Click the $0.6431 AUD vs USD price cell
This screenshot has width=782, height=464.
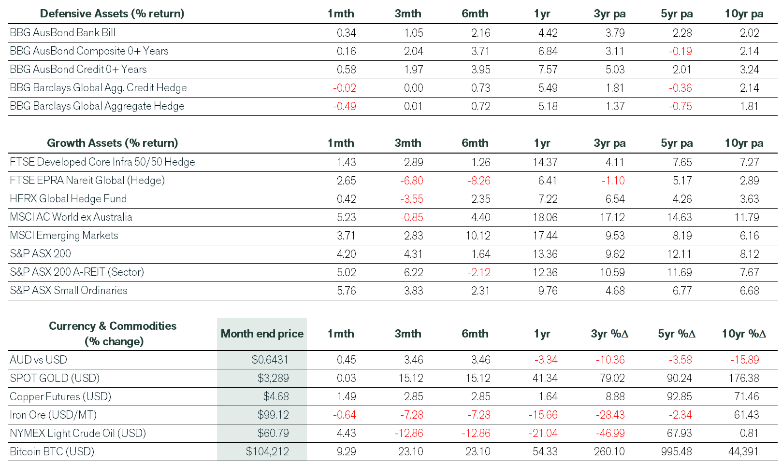coord(270,360)
